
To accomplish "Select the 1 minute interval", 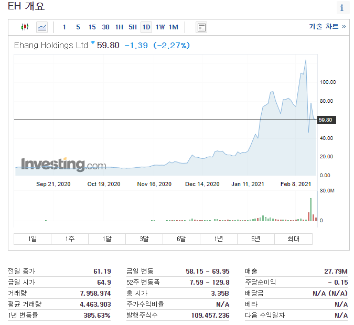I will pyautogui.click(x=65, y=27).
